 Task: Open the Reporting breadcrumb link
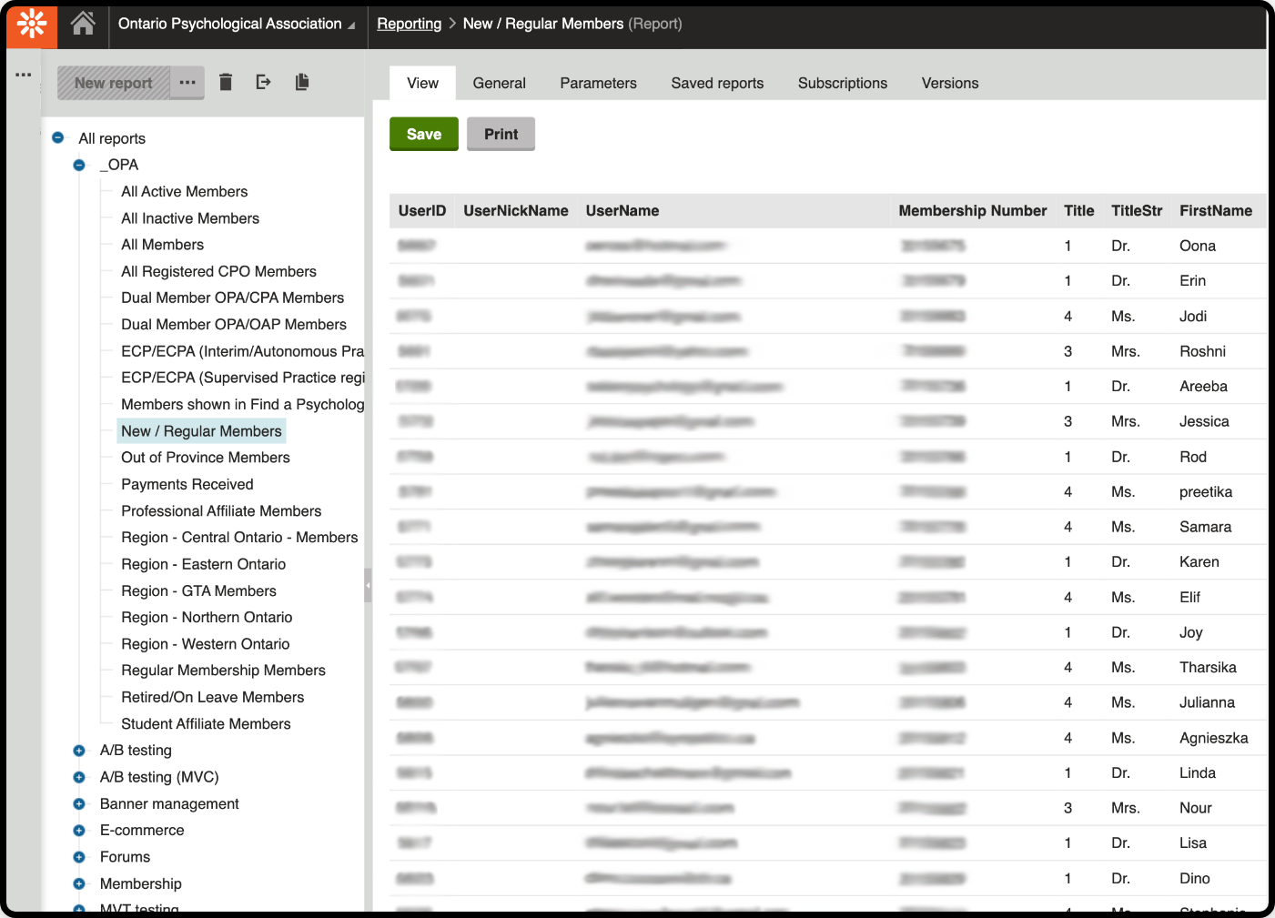pos(409,24)
